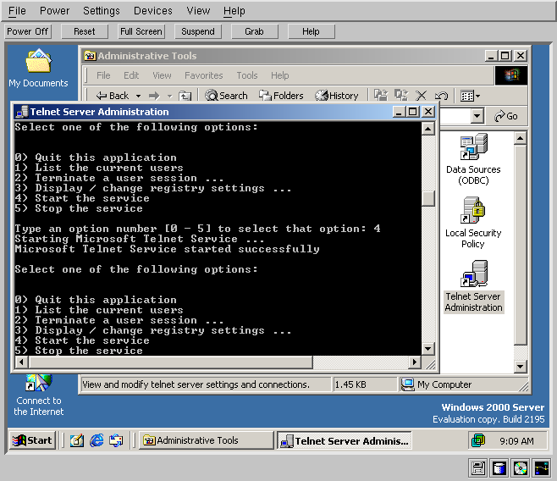The width and height of the screenshot is (557, 481).
Task: Switch to Administrative Tools taskbar button
Action: 207,440
